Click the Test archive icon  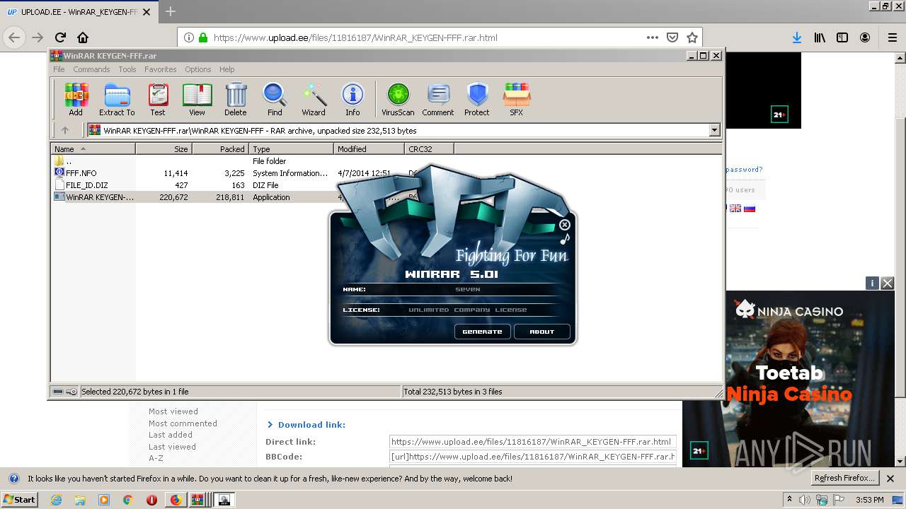pyautogui.click(x=158, y=99)
